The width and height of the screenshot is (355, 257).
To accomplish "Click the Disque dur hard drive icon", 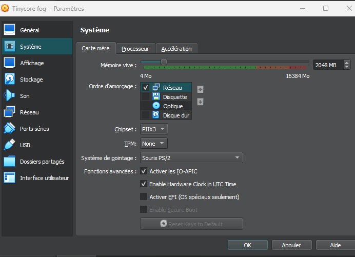I will [x=156, y=115].
